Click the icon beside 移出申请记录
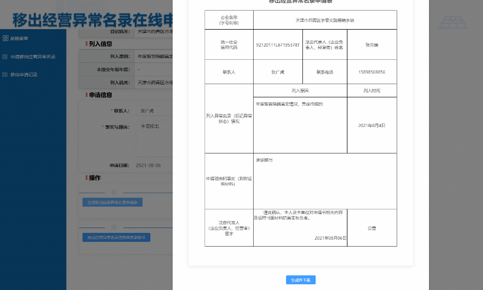The image size is (483, 290). pyautogui.click(x=5, y=75)
